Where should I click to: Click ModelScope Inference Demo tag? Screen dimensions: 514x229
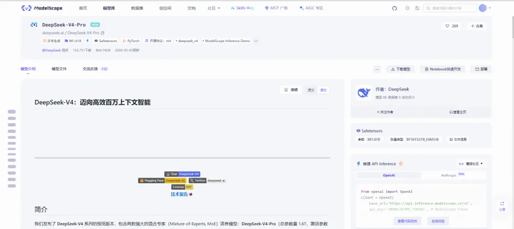pos(226,41)
